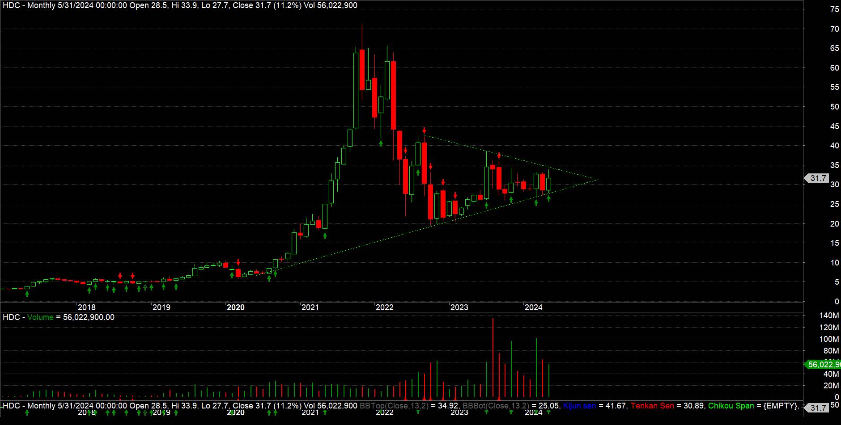Click the red sell arrow above the early-2020 candle

pyautogui.click(x=238, y=263)
